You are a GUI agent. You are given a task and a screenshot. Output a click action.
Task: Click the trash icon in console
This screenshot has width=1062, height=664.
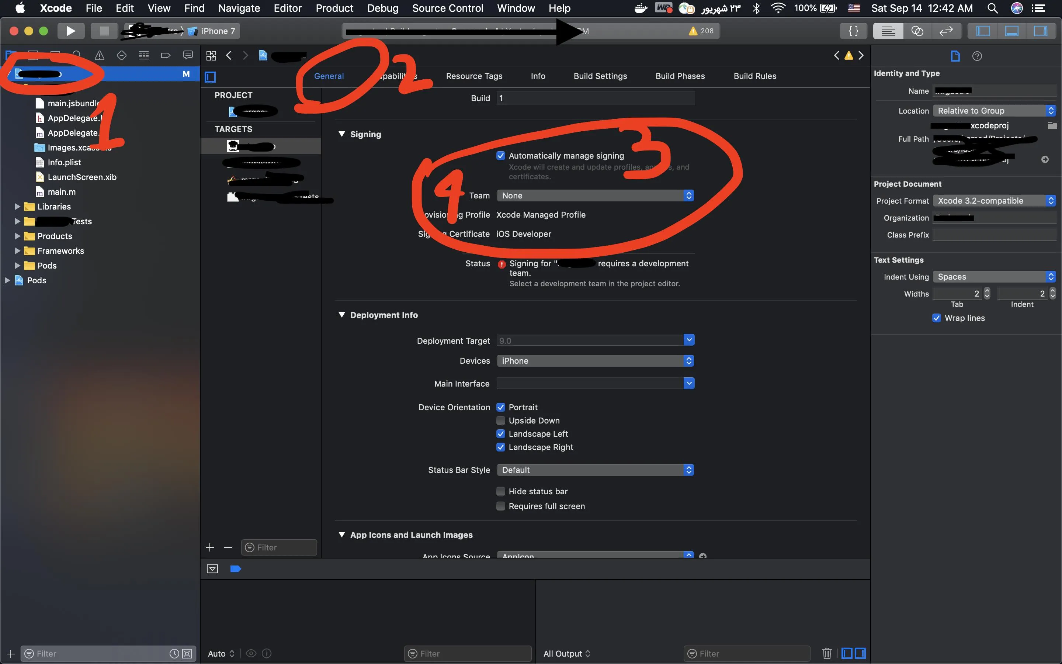click(827, 653)
